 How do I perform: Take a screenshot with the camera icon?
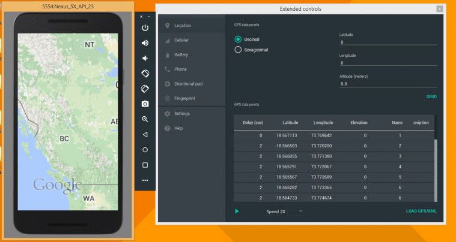[145, 104]
